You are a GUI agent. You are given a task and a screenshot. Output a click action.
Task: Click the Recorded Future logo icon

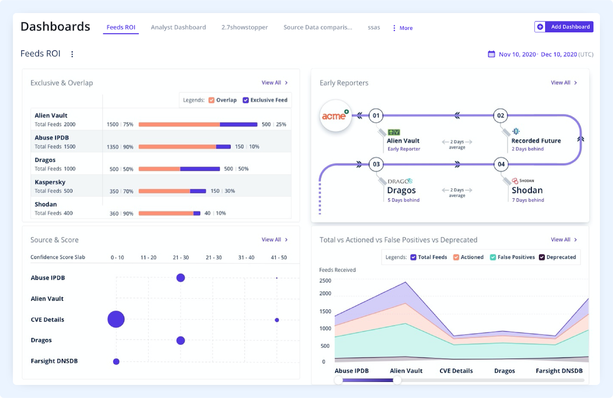pyautogui.click(x=516, y=131)
